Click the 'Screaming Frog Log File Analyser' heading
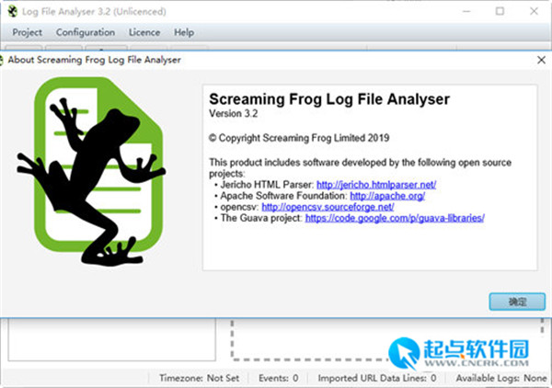The width and height of the screenshot is (552, 388). coord(329,99)
